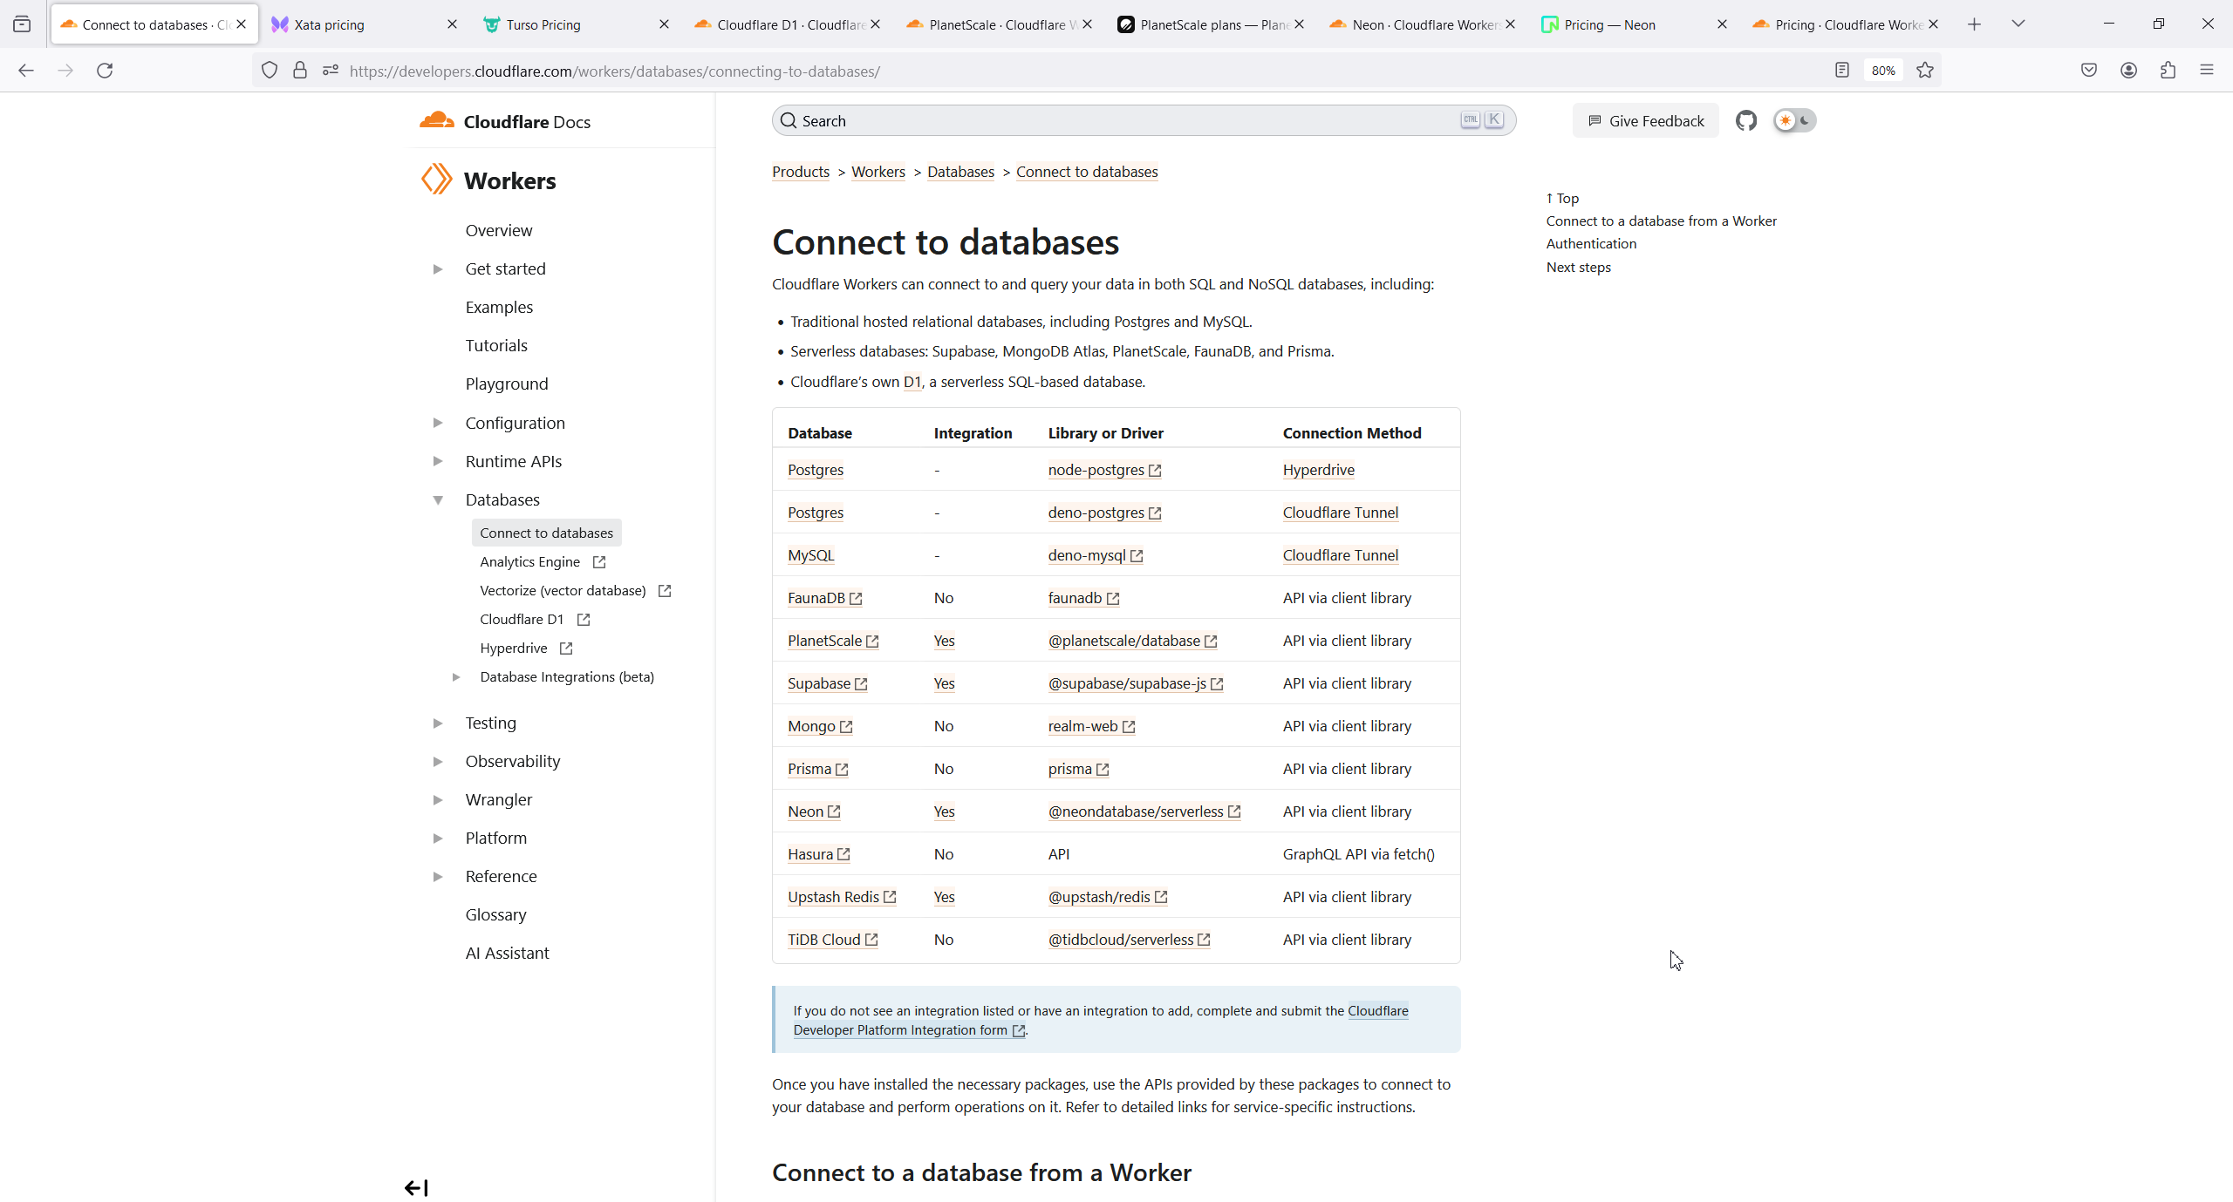This screenshot has height=1202, width=2233.
Task: Click the 80% zoom level indicator
Action: coord(1882,71)
